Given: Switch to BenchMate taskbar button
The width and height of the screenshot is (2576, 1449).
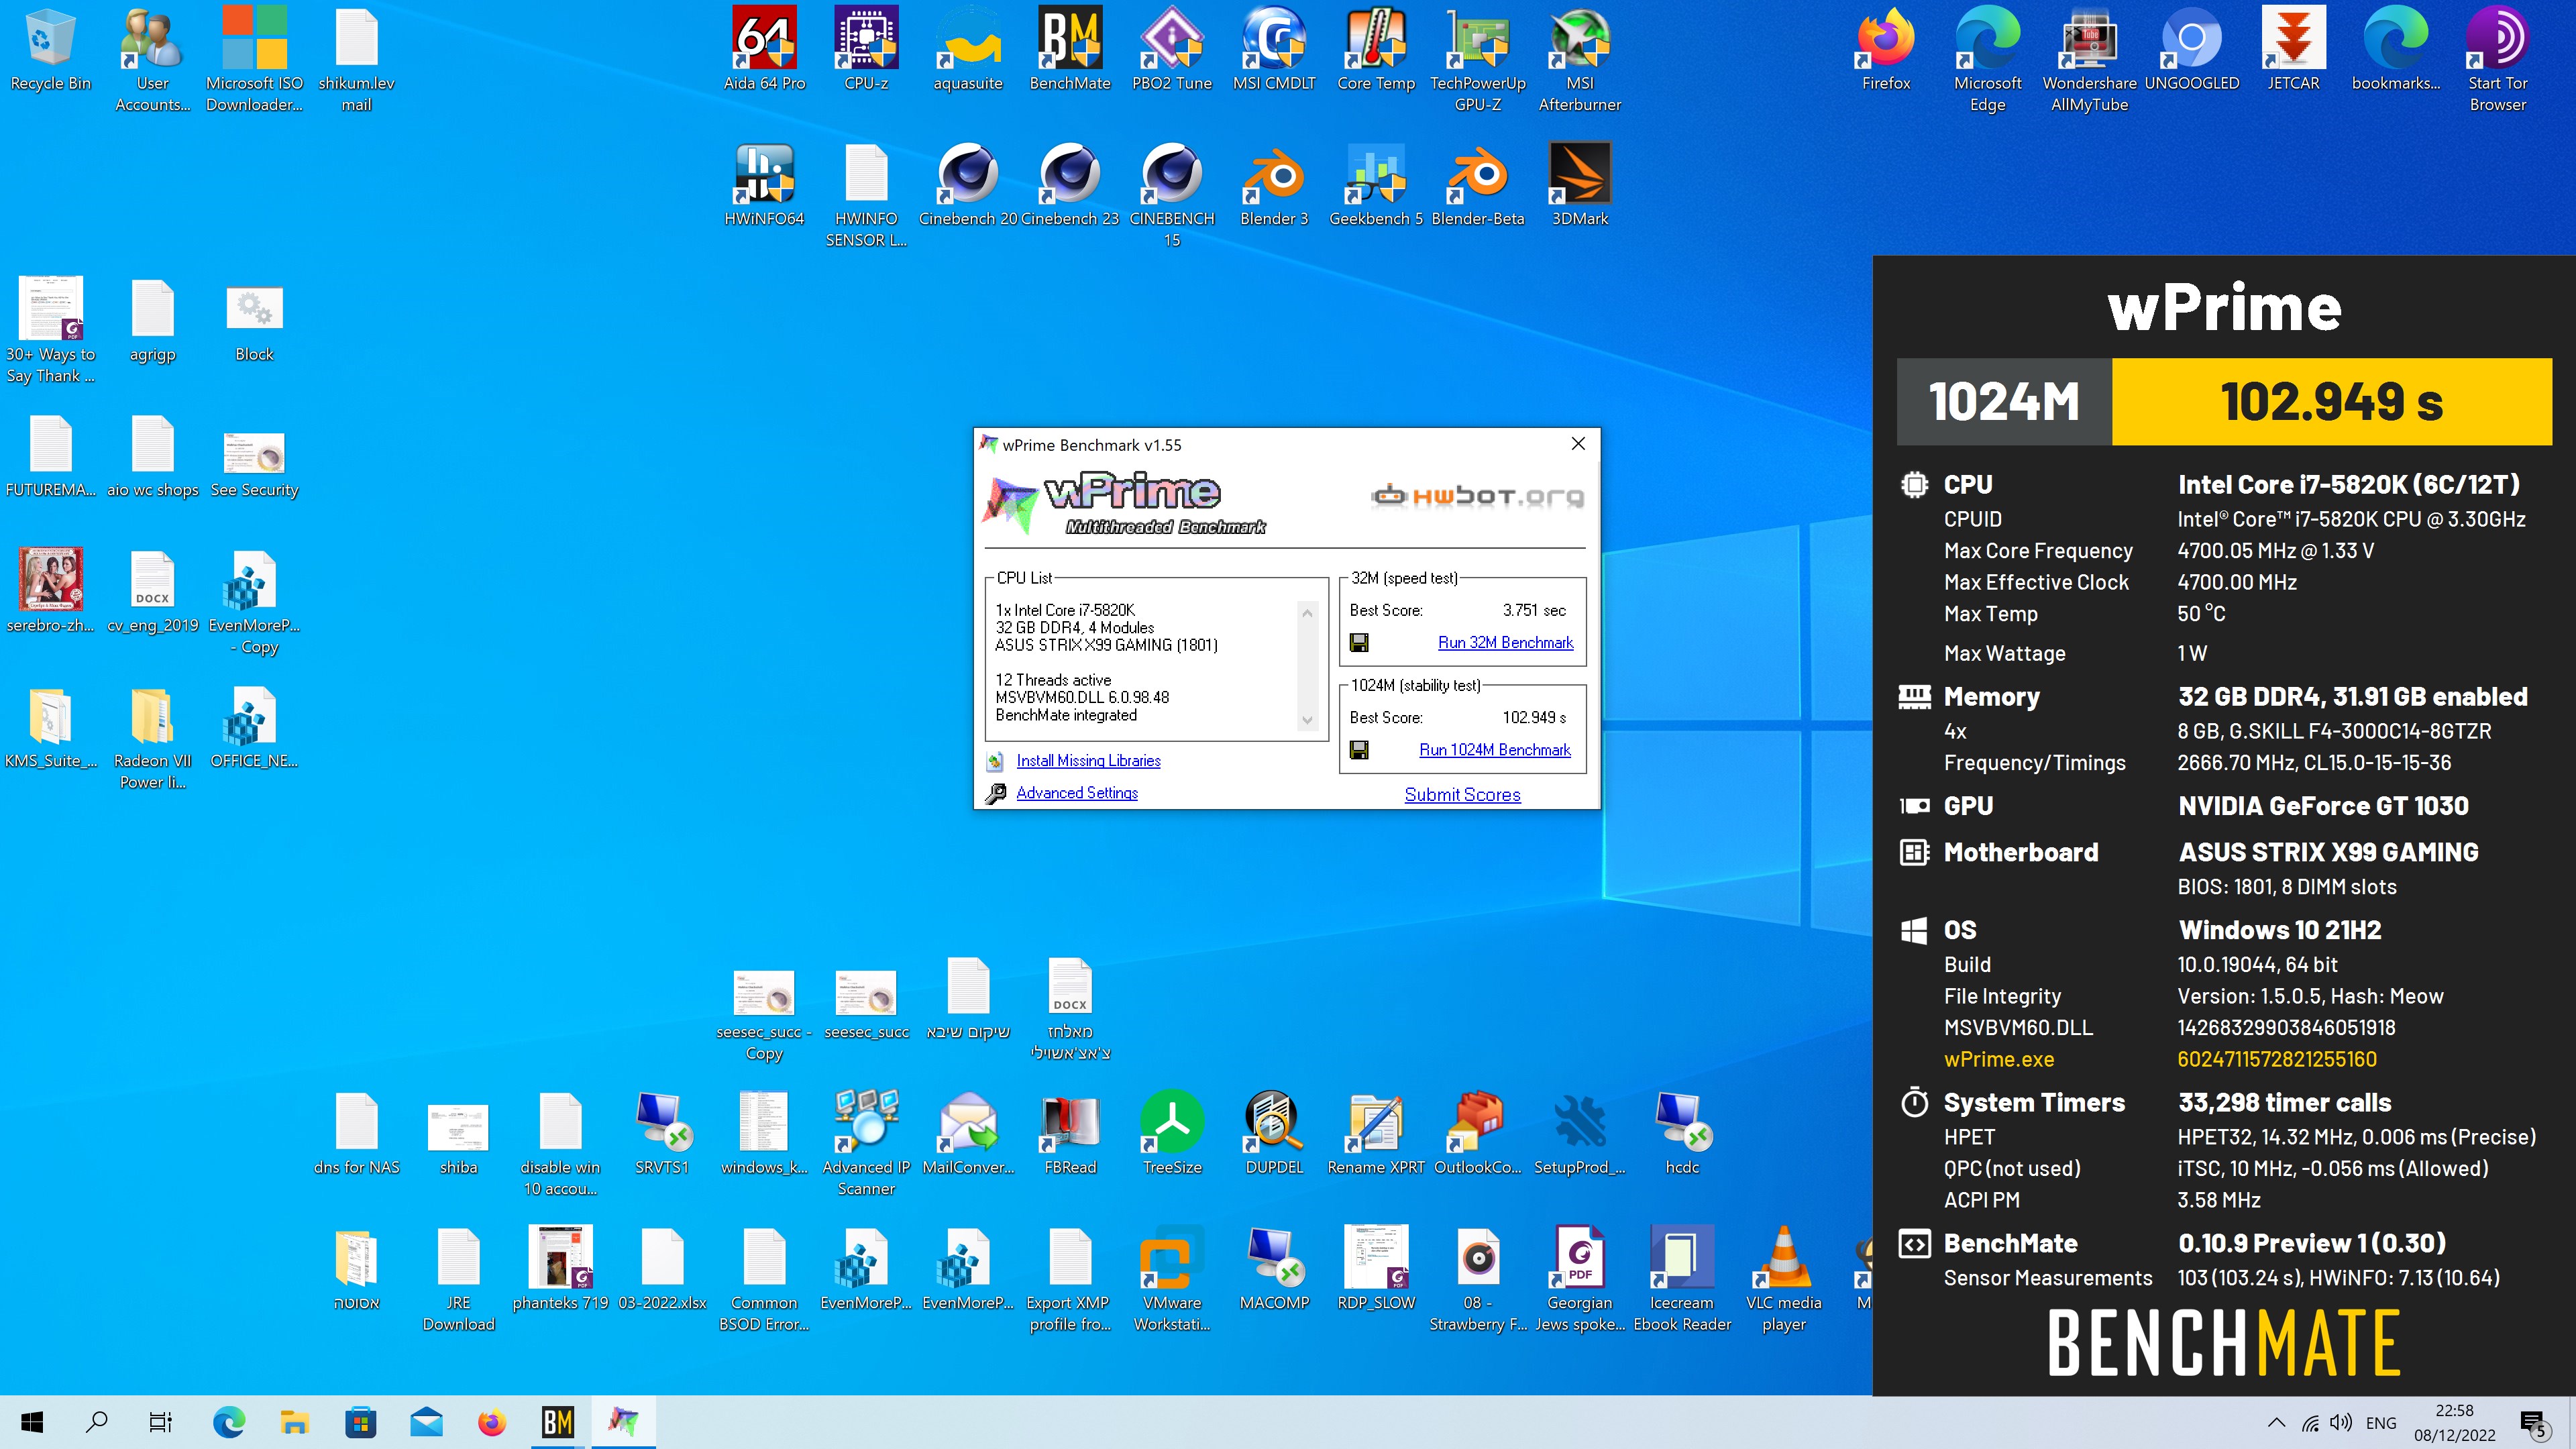Looking at the screenshot, I should (x=558, y=1421).
